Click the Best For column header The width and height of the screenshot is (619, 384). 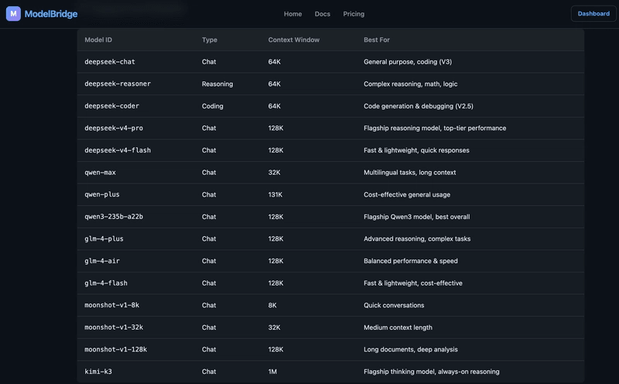377,40
